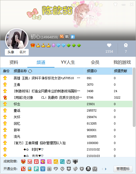The width and height of the screenshot is (136, 174).
Task: Show next service icons with right arrow
Action: pyautogui.click(x=106, y=169)
